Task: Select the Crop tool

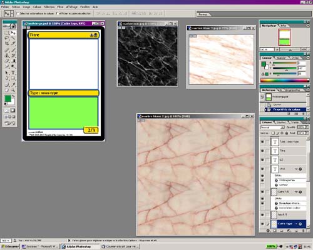Action: (x=7, y=43)
